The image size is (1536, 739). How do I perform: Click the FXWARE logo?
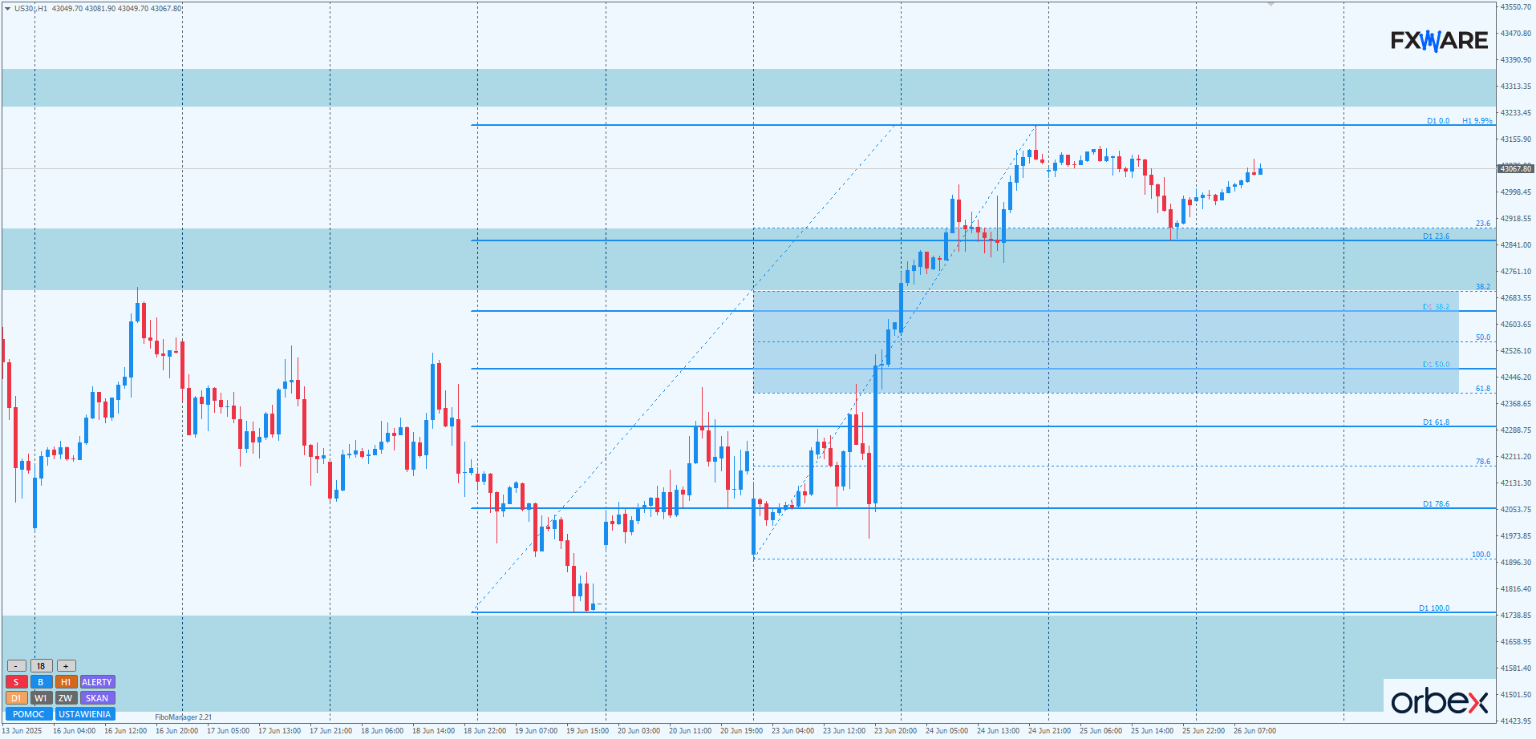pyautogui.click(x=1439, y=41)
